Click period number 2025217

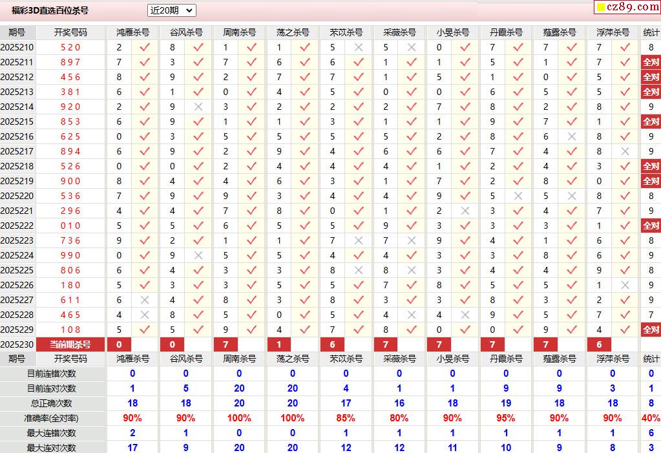point(17,151)
